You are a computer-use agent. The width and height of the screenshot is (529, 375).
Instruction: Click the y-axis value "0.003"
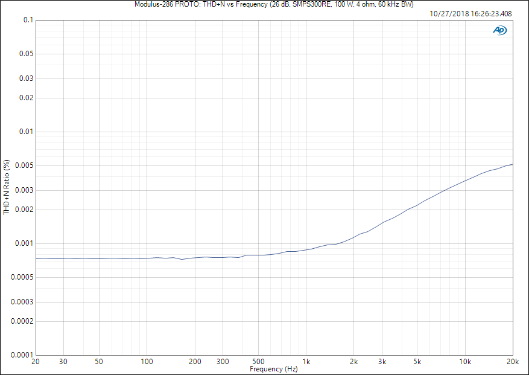click(25, 190)
